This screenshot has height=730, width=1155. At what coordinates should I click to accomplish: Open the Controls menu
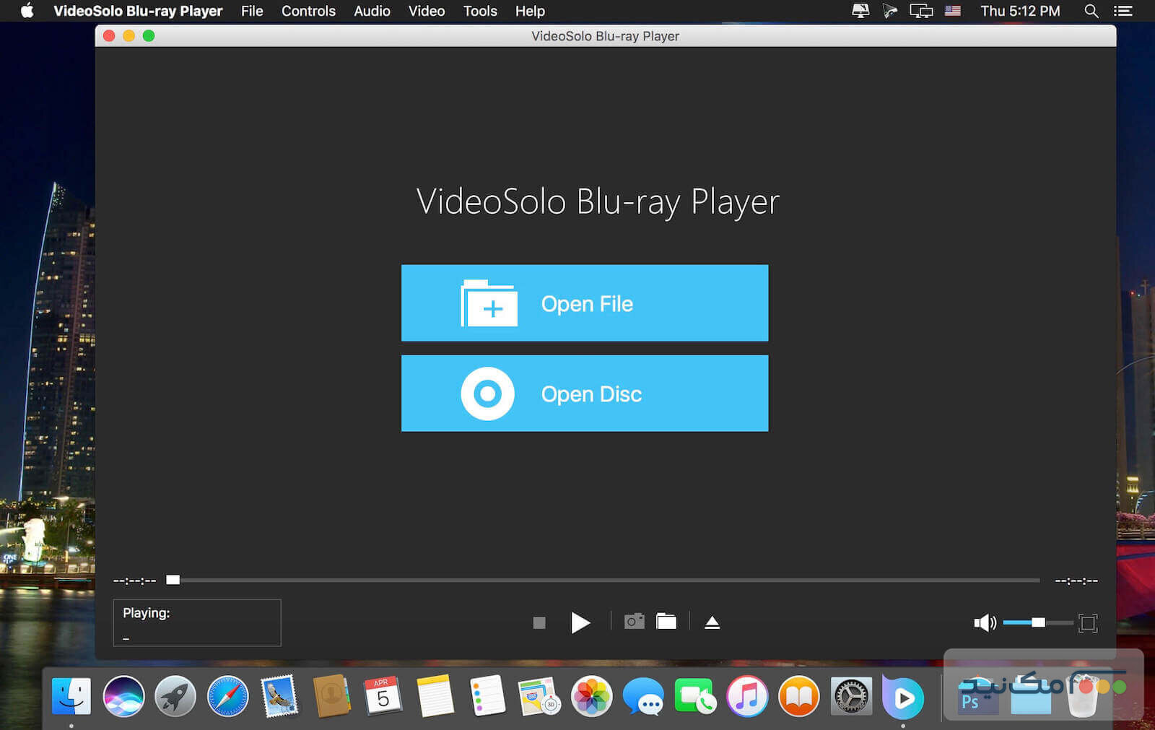pos(308,11)
